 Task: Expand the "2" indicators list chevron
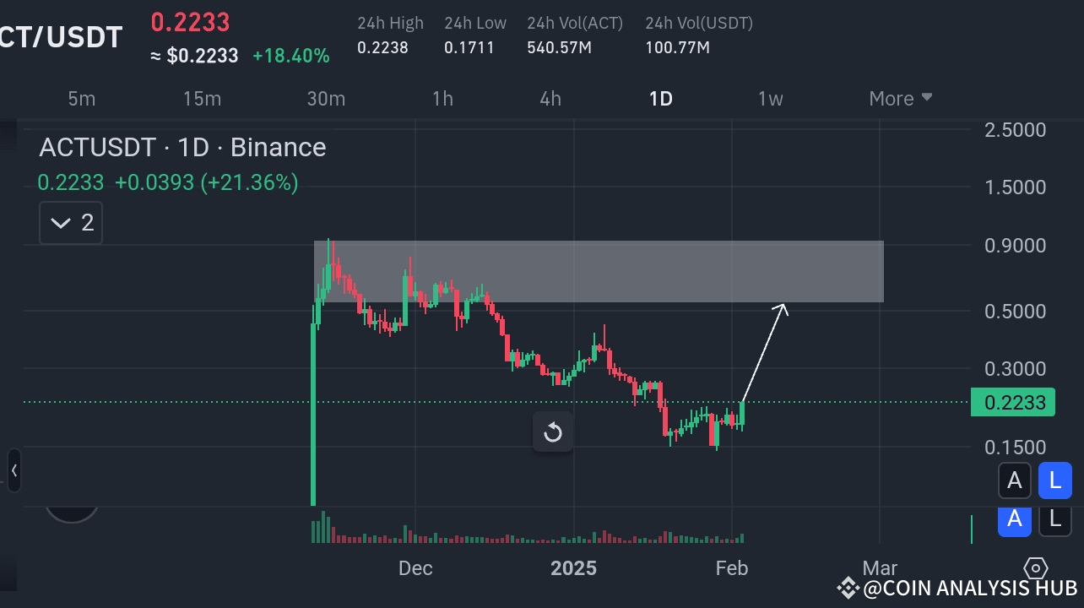(70, 222)
